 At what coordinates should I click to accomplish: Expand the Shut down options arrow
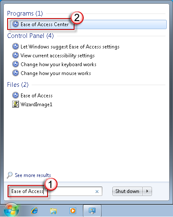click(147, 191)
